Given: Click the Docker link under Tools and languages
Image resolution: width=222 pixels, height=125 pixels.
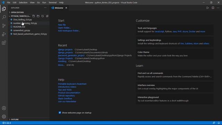Looking at the screenshot, I should pos(192,32).
